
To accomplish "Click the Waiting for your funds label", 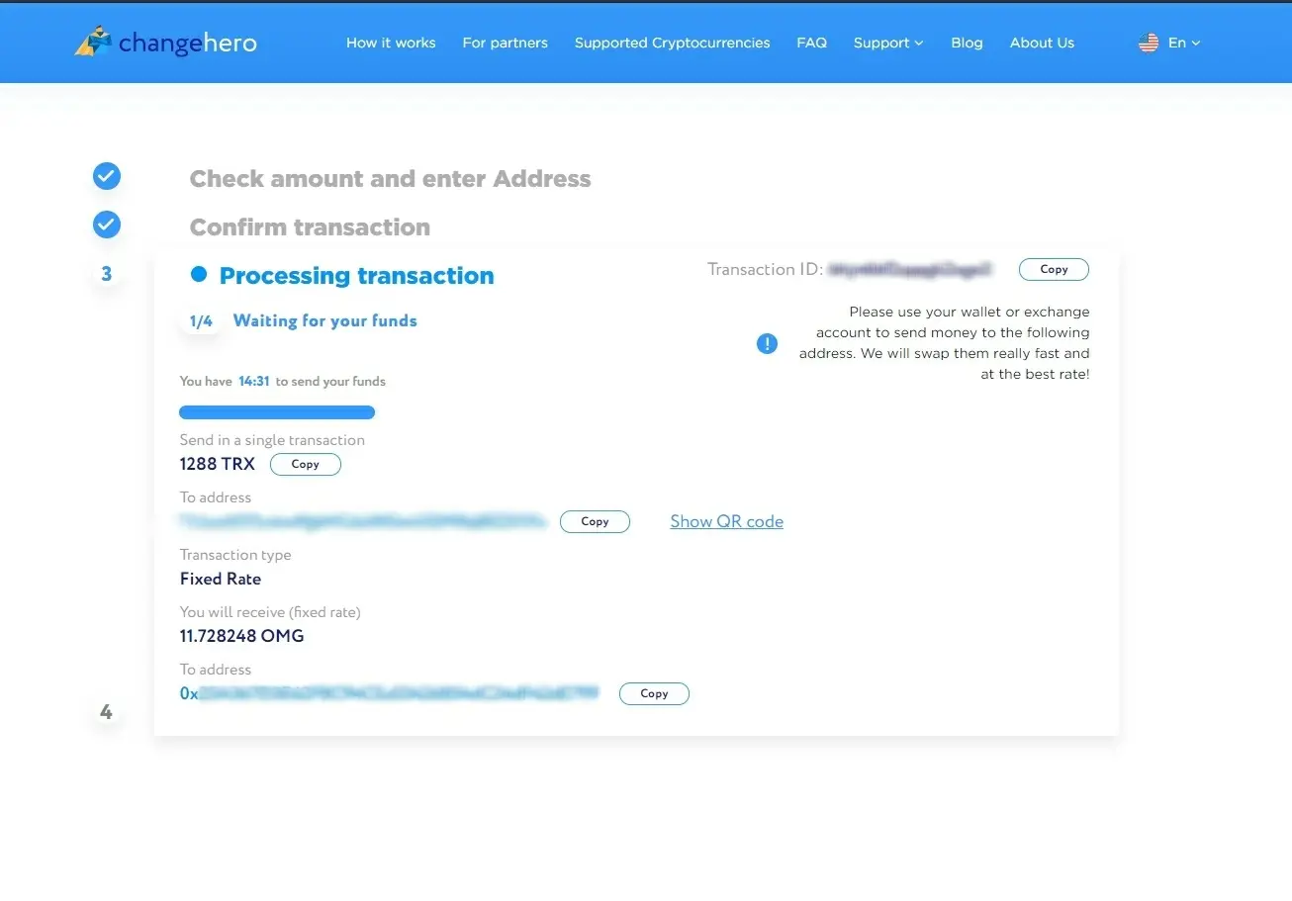I will click(x=325, y=320).
